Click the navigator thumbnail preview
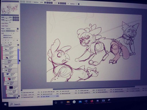The width and height of the screenshot is (147, 110). pyautogui.click(x=10, y=9)
